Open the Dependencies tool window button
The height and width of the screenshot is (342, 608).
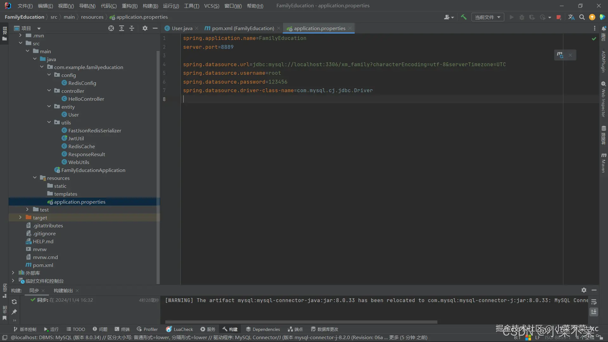pyautogui.click(x=263, y=329)
